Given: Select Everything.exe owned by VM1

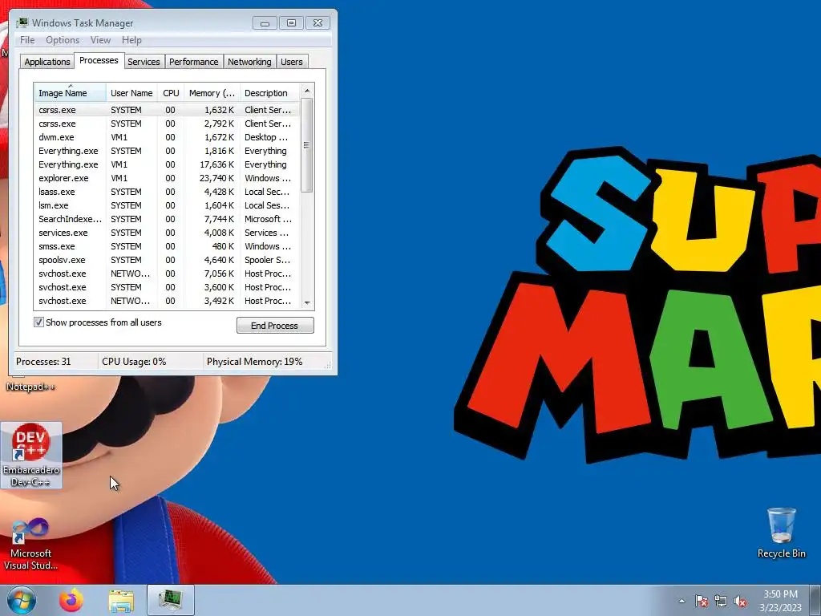Looking at the screenshot, I should coord(167,164).
